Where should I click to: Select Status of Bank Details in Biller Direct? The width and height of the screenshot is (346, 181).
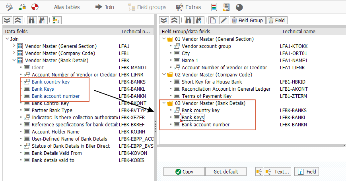[x=71, y=146]
